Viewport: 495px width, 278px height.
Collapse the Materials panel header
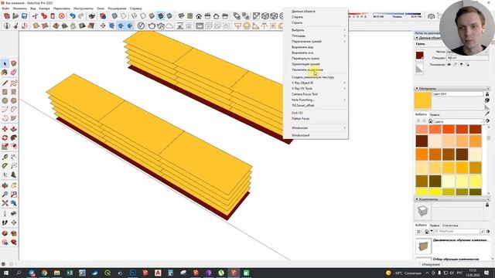click(x=452, y=89)
